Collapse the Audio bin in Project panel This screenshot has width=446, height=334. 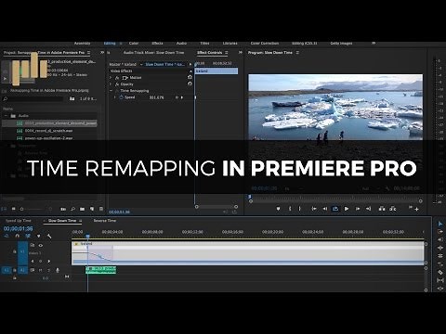coord(6,116)
